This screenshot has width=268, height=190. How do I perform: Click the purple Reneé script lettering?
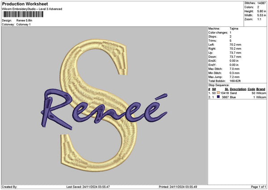tap(104, 109)
